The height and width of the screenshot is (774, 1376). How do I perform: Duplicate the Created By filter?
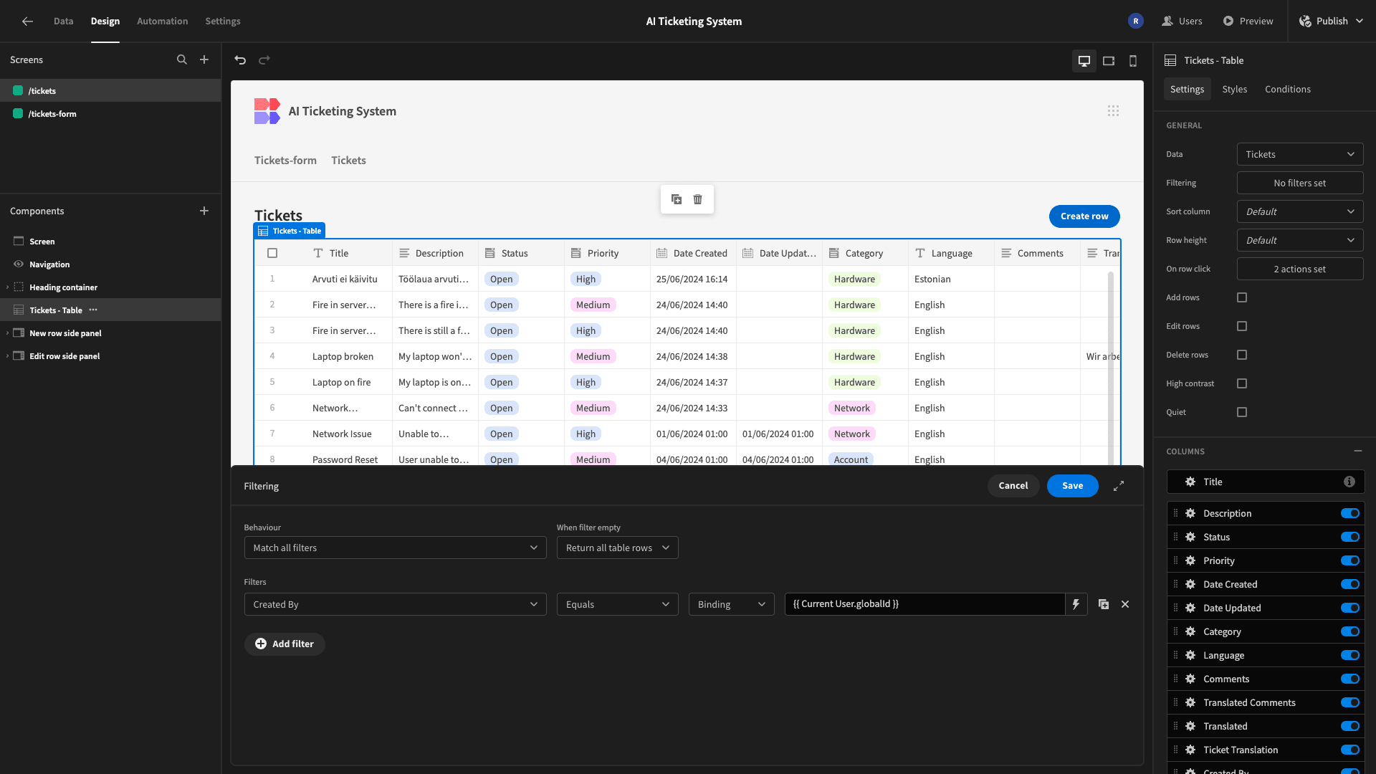(1104, 604)
